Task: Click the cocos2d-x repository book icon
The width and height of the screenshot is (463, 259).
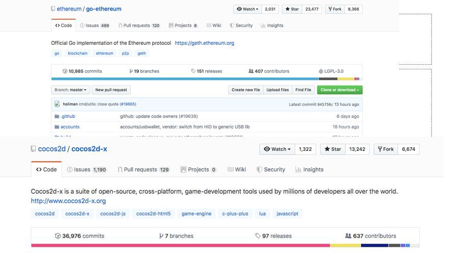Action: (33, 149)
